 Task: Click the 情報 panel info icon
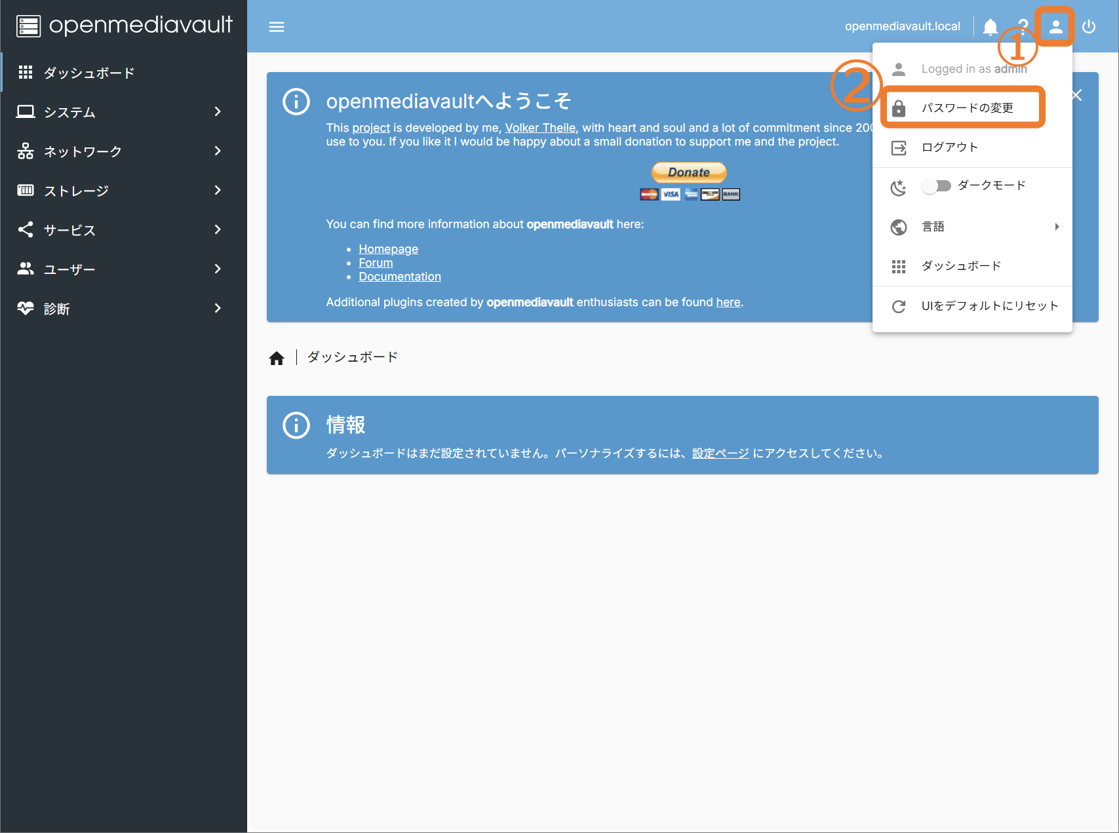[x=296, y=425]
